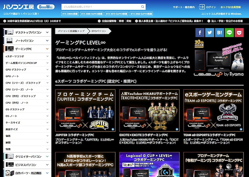Open 修理 link in black bar

121,21
